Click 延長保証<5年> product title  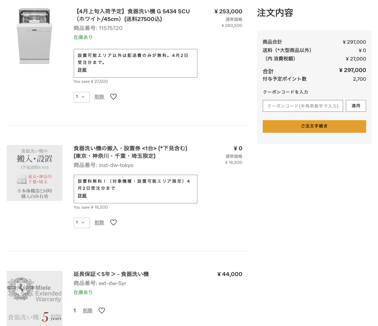point(111,274)
